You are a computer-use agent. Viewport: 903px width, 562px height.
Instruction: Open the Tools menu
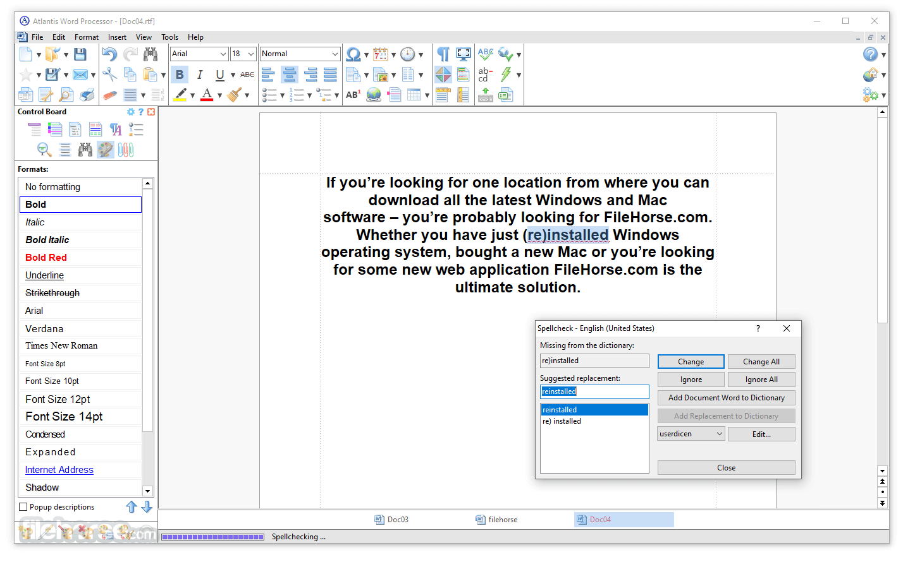tap(169, 37)
